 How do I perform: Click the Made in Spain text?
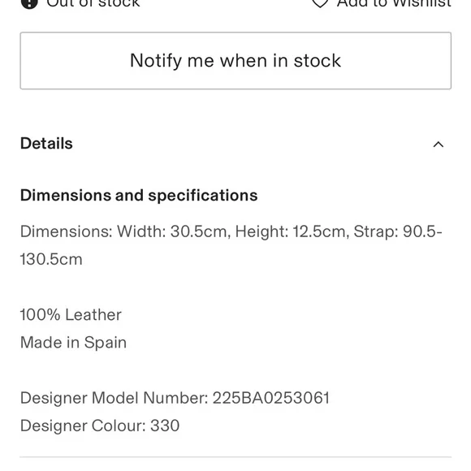(x=73, y=343)
